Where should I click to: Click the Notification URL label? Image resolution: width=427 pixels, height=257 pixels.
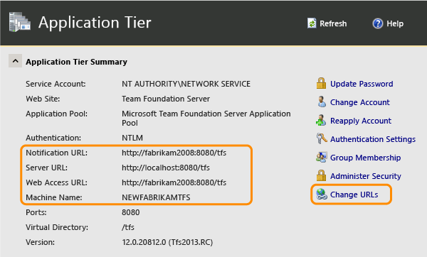tap(57, 153)
